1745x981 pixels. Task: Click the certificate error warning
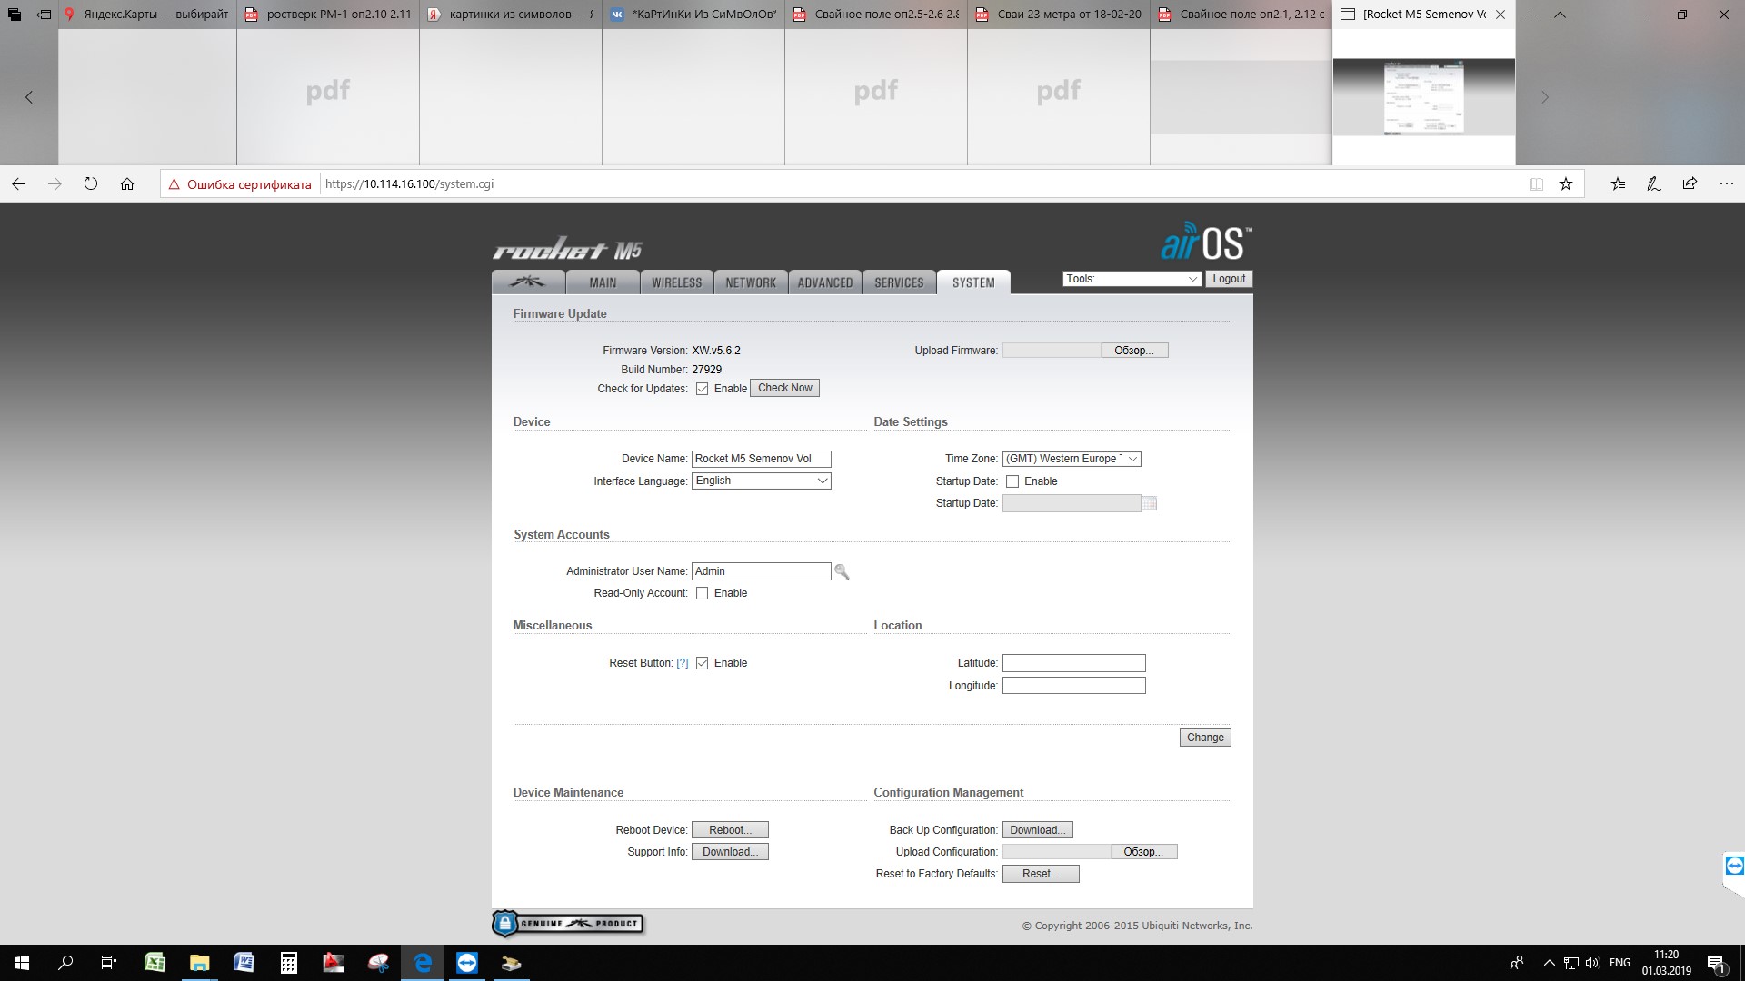tap(239, 183)
